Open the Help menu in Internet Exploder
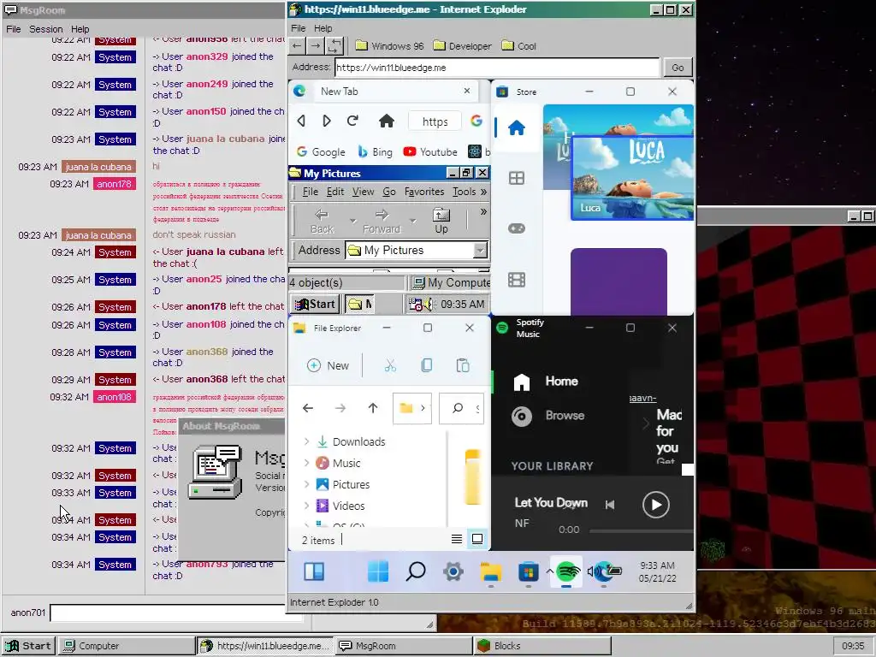The height and width of the screenshot is (657, 876). 323,28
